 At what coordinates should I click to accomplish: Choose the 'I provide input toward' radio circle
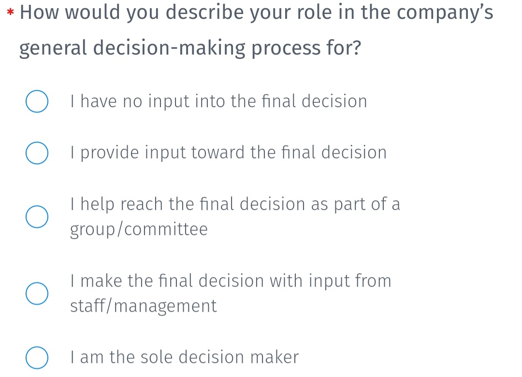[37, 153]
